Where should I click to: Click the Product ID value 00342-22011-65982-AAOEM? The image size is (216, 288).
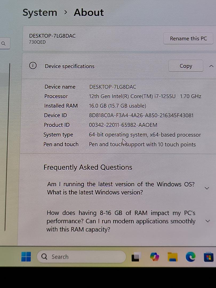click(123, 125)
